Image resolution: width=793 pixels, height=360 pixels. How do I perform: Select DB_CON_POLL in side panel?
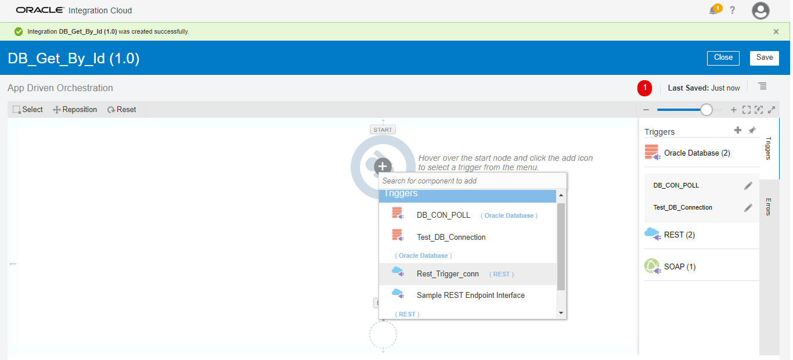[676, 186]
